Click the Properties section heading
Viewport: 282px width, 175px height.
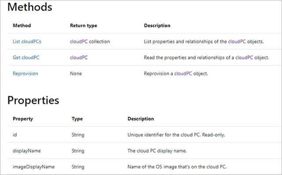coord(33,100)
